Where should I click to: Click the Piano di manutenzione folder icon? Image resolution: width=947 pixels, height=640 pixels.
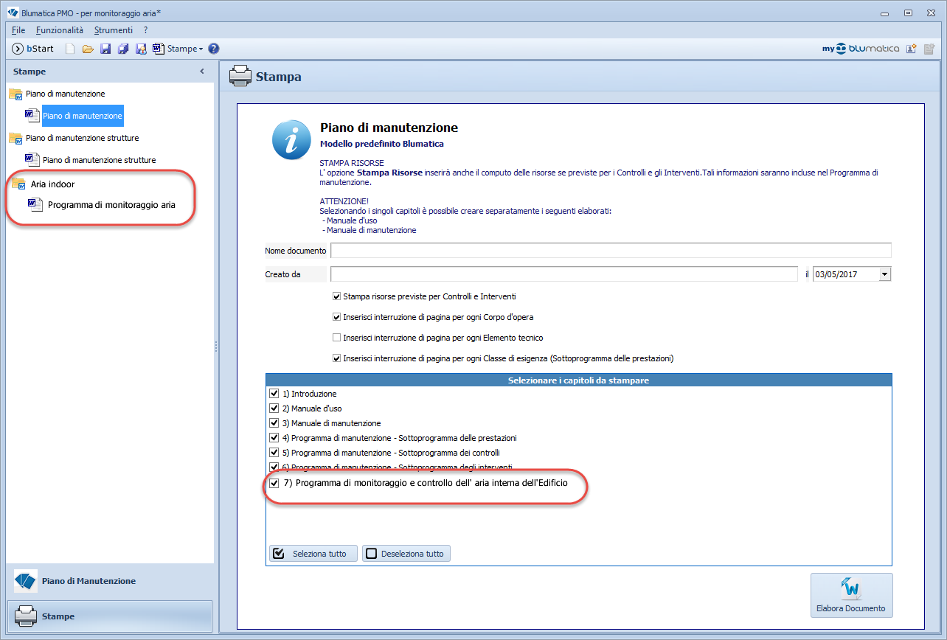[15, 94]
